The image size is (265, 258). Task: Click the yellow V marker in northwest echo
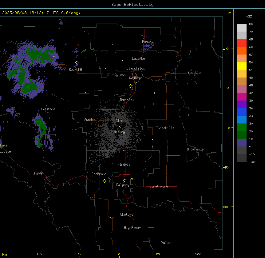tap(54, 56)
